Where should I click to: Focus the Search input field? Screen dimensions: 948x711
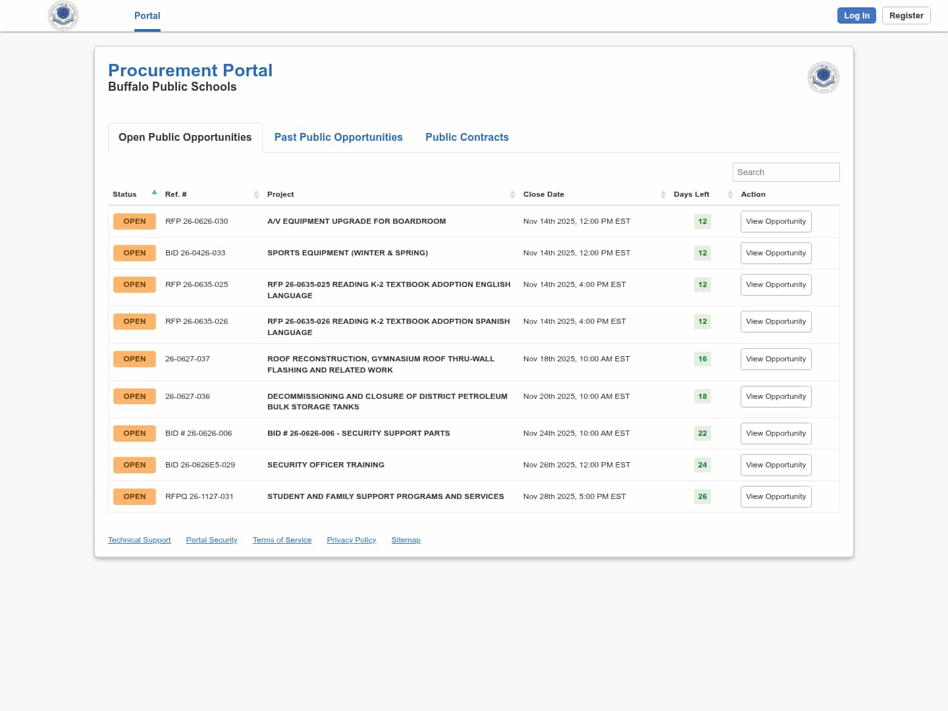[785, 172]
